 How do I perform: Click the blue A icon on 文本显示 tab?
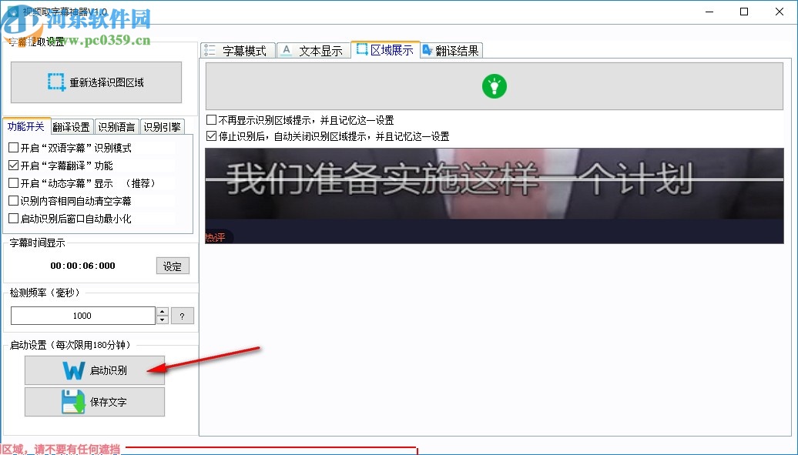coord(286,49)
